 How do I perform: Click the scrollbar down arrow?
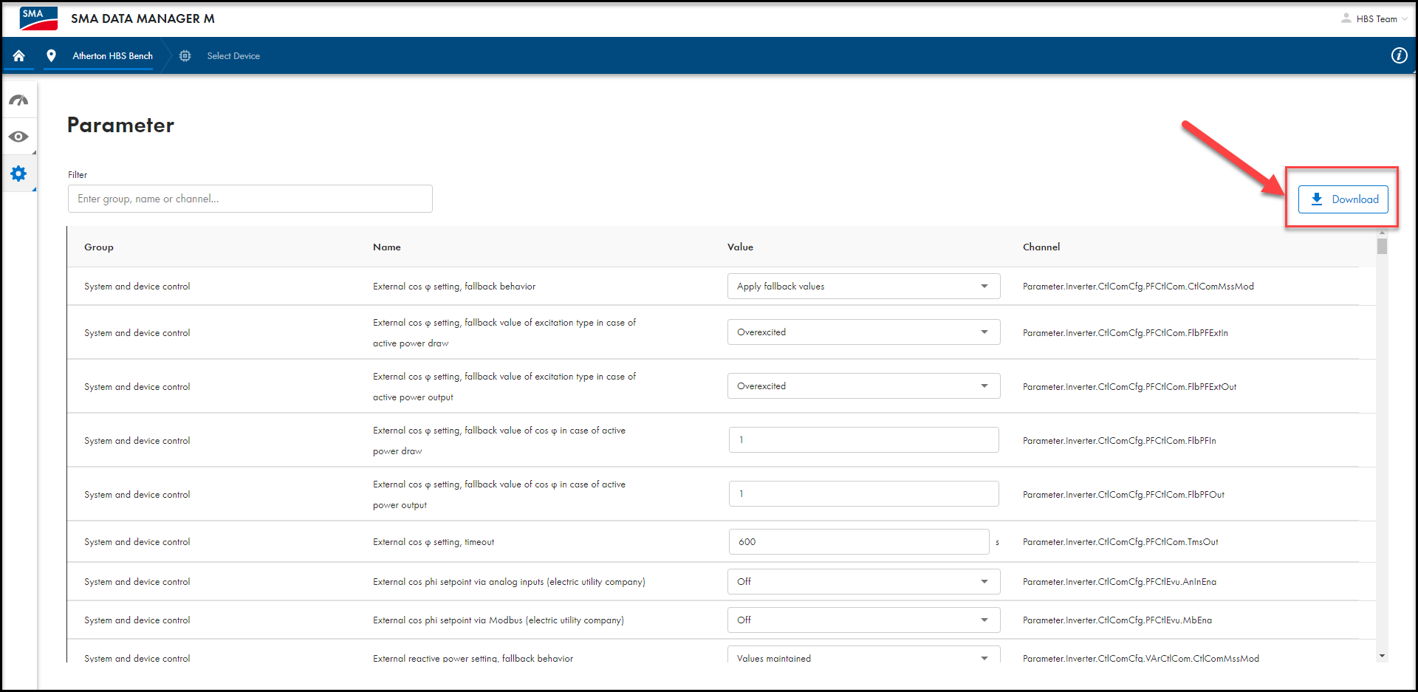[1382, 656]
